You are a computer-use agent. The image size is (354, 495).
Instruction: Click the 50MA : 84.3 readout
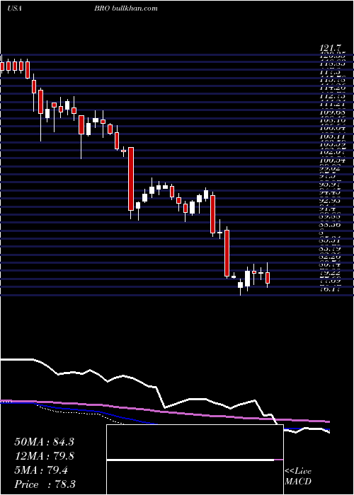44,442
